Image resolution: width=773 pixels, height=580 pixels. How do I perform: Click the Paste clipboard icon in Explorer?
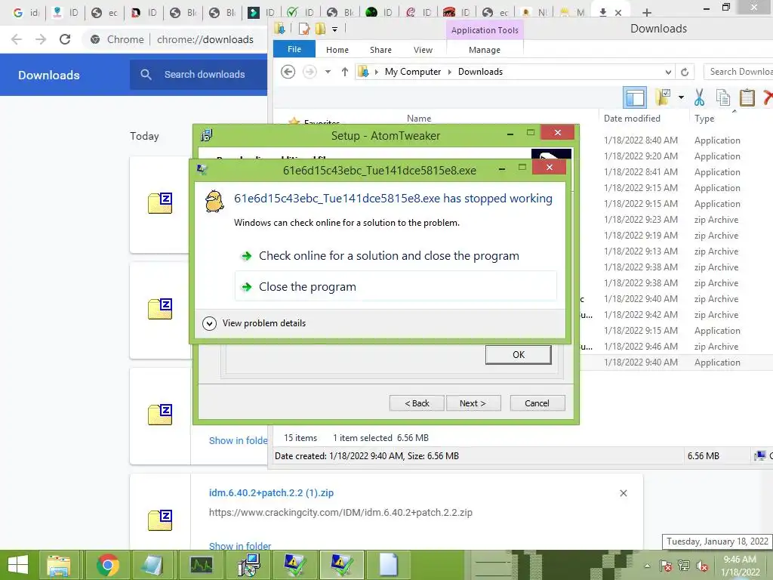click(x=747, y=97)
